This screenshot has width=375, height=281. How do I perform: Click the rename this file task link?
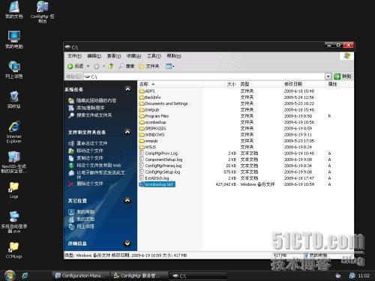91,143
